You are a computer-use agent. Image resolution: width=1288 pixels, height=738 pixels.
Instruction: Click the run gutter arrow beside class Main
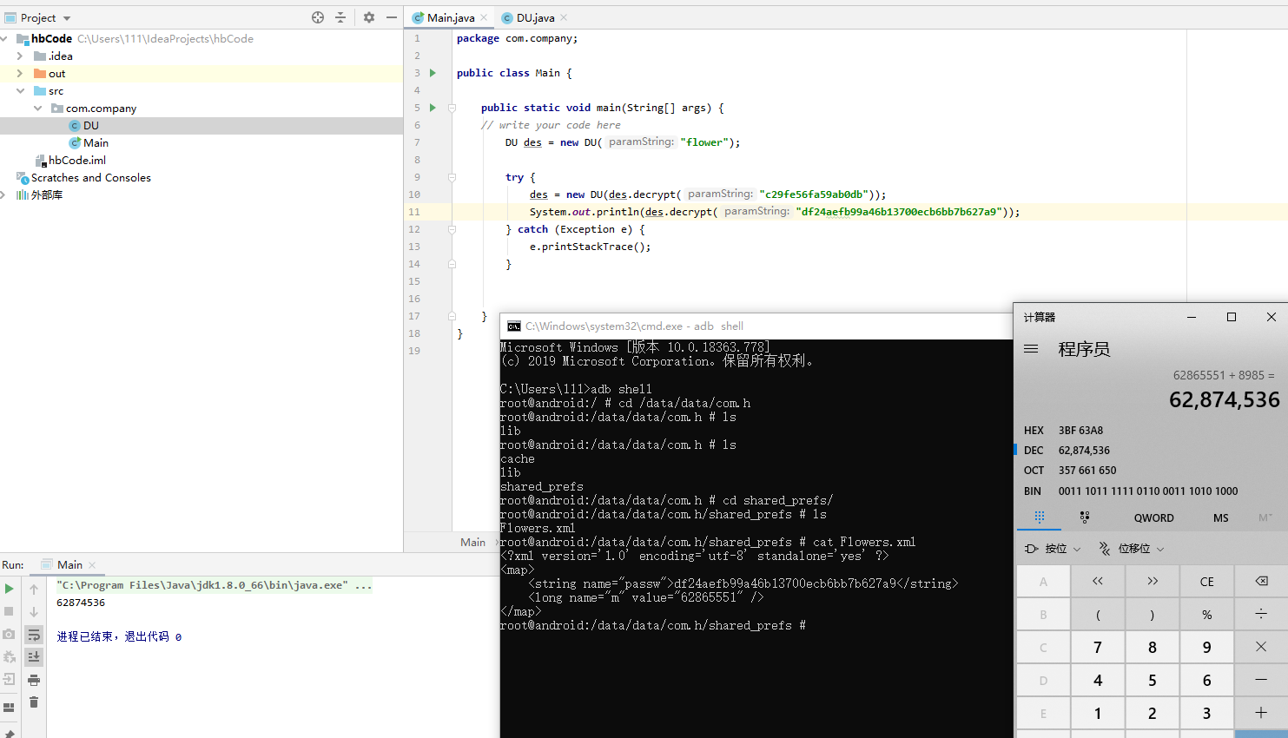click(x=433, y=73)
